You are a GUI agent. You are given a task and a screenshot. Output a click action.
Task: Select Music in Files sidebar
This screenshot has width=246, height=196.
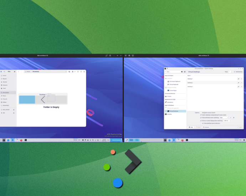click(8, 96)
